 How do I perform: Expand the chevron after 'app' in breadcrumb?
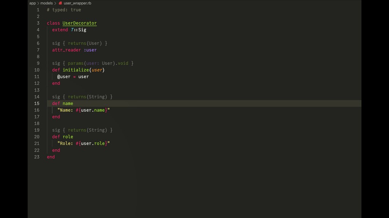pos(38,3)
